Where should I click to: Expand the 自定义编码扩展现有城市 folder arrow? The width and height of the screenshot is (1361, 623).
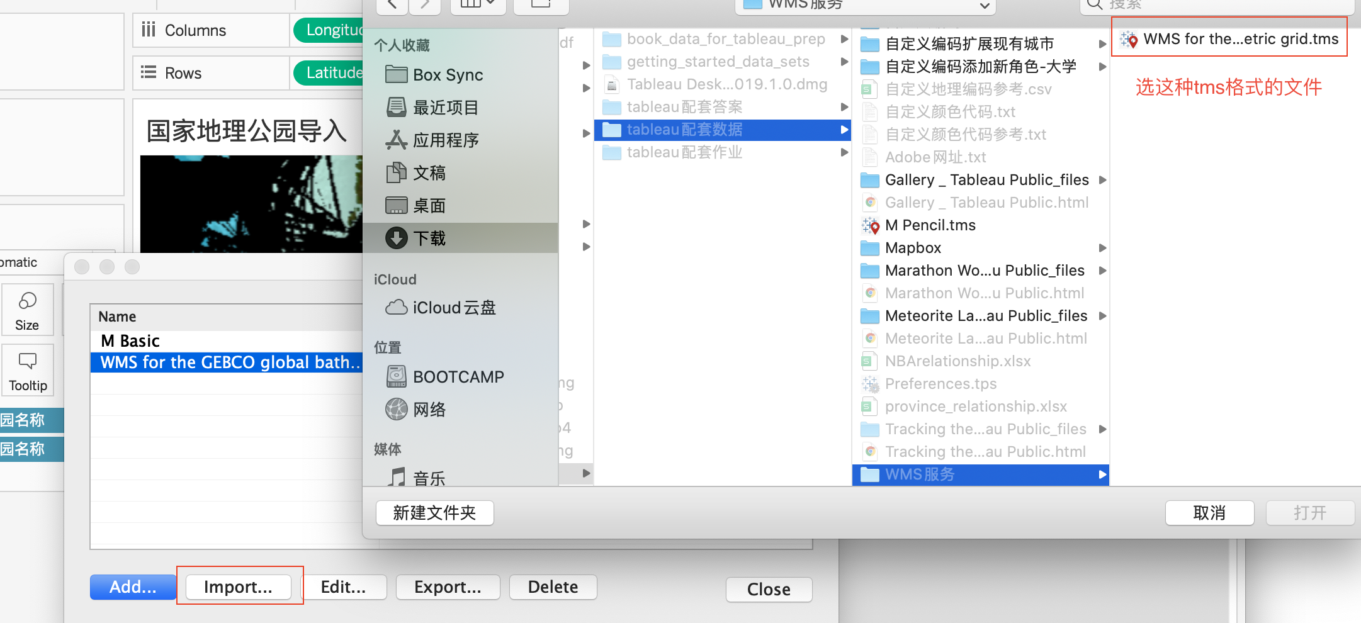tap(1102, 44)
